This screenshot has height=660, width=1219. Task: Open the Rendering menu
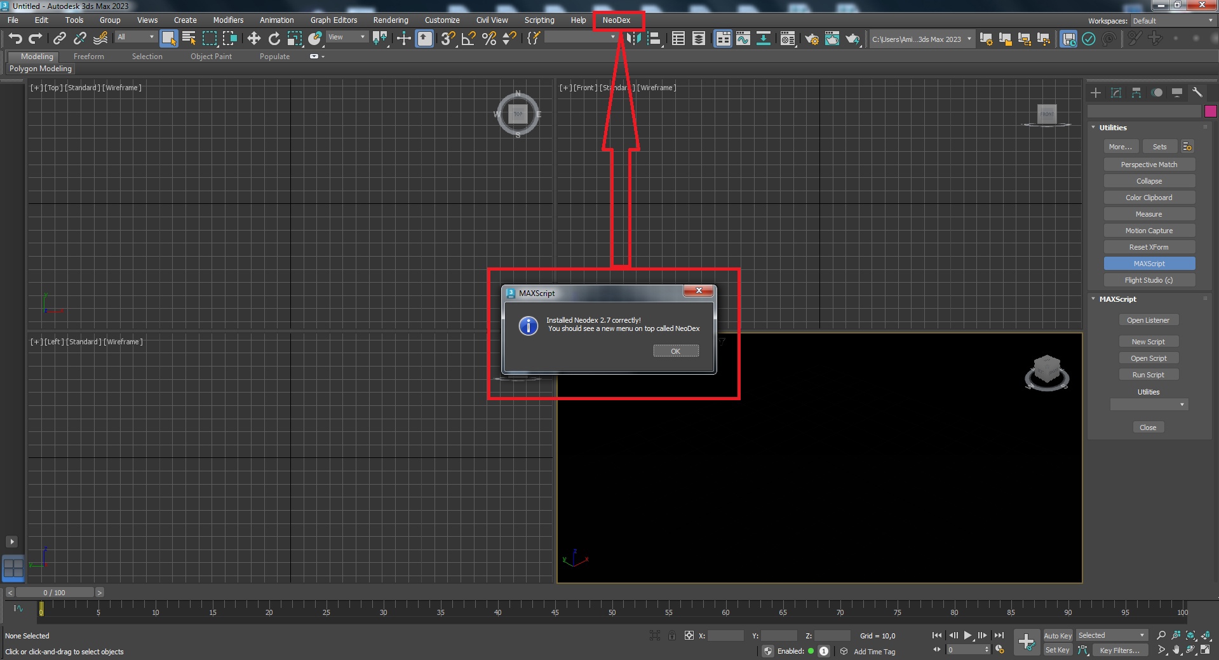pos(391,20)
